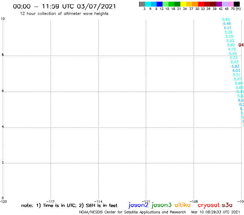Screen dimensions: 244x215
Task: Select the wave height value 5.65
Action: pos(239,88)
